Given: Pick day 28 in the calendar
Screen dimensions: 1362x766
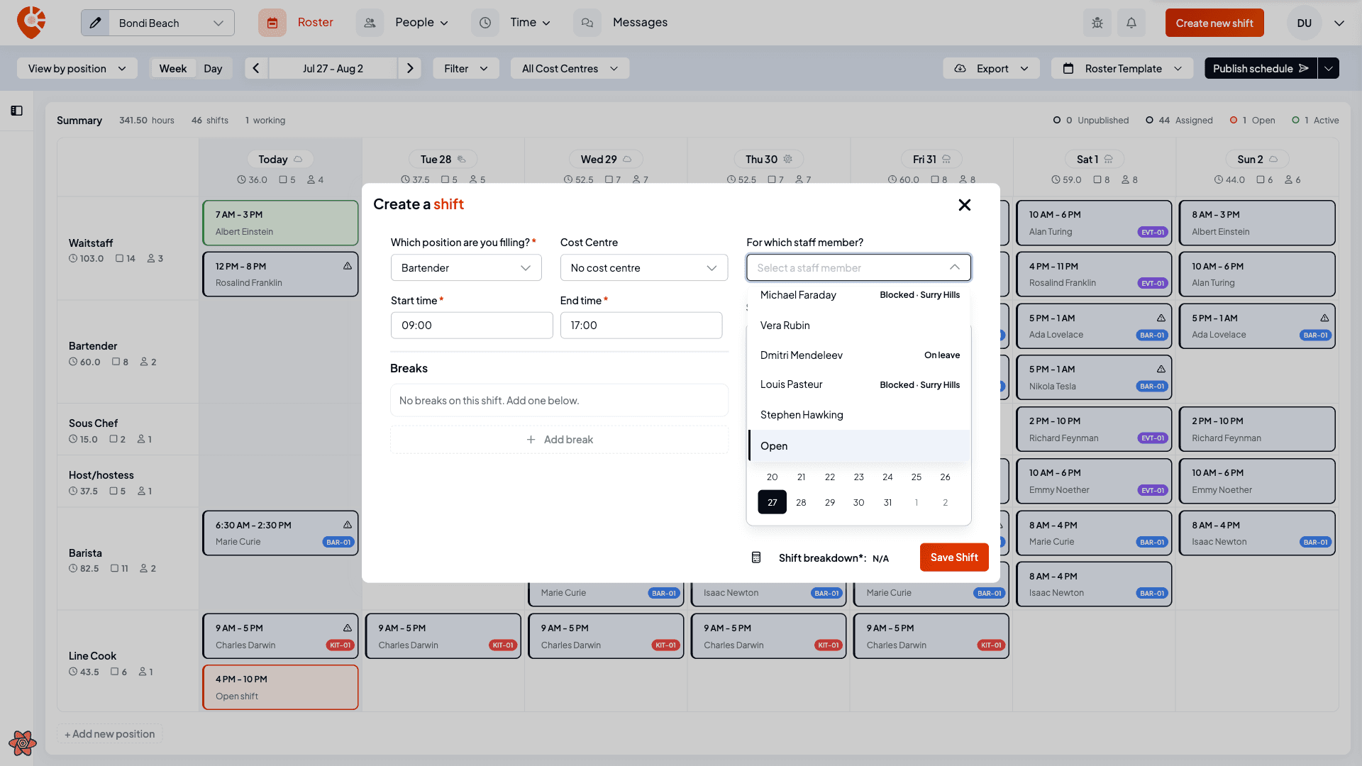Looking at the screenshot, I should pyautogui.click(x=801, y=502).
